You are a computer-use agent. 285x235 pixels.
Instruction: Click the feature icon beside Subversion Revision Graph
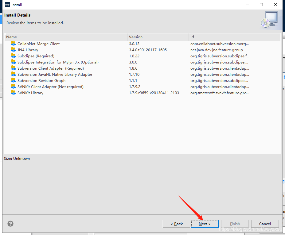pos(13,80)
